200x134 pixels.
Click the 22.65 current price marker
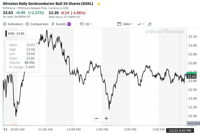pos(193,77)
